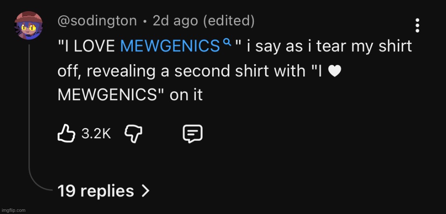This screenshot has height=214, width=446.
Task: Click the 3.2K like count
Action: [96, 134]
